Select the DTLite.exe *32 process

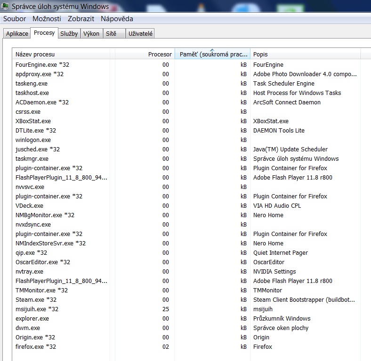(36, 131)
